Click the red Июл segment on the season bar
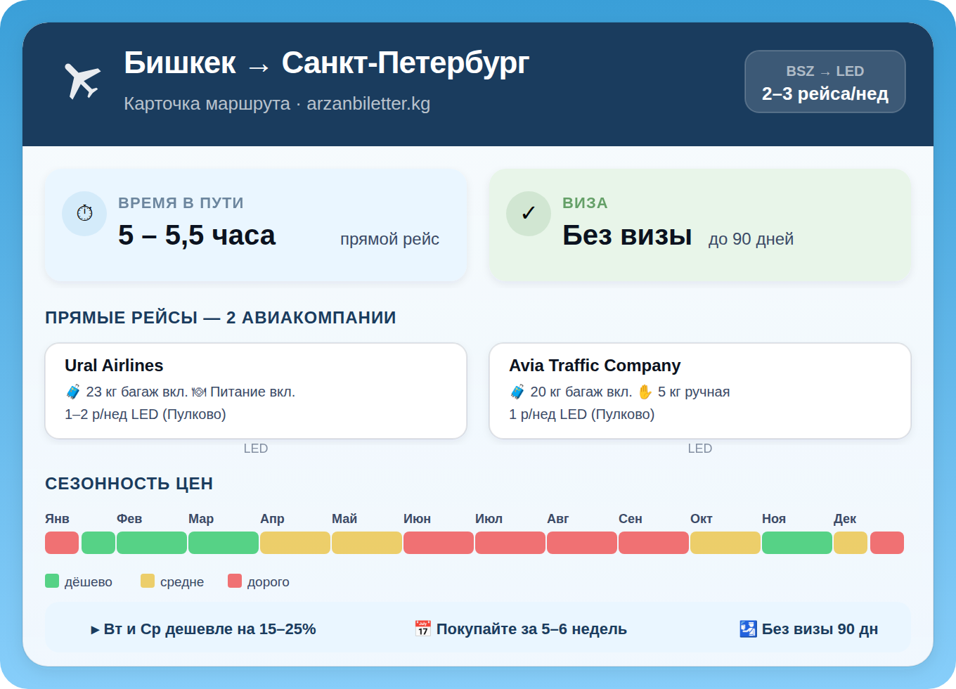Viewport: 956px width, 689px height. click(x=510, y=542)
